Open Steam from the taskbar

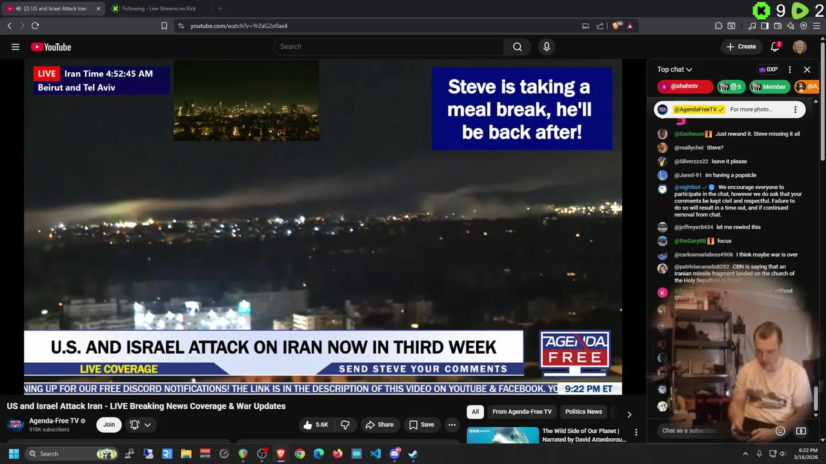(413, 454)
